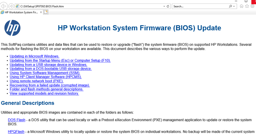Image resolution: width=256 pixels, height=134 pixels.
Task: Open the Tools gear icon
Action: pos(252,6)
